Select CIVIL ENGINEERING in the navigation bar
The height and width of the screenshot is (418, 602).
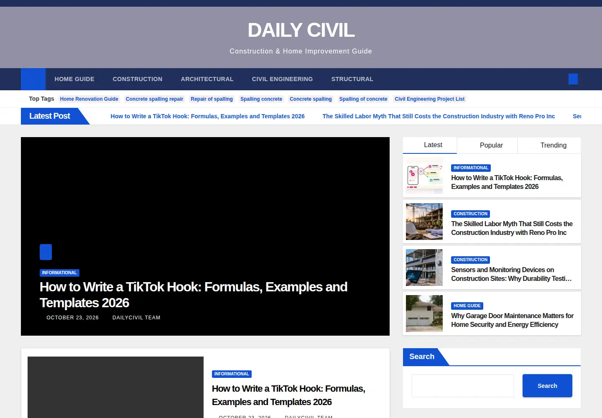pyautogui.click(x=283, y=79)
